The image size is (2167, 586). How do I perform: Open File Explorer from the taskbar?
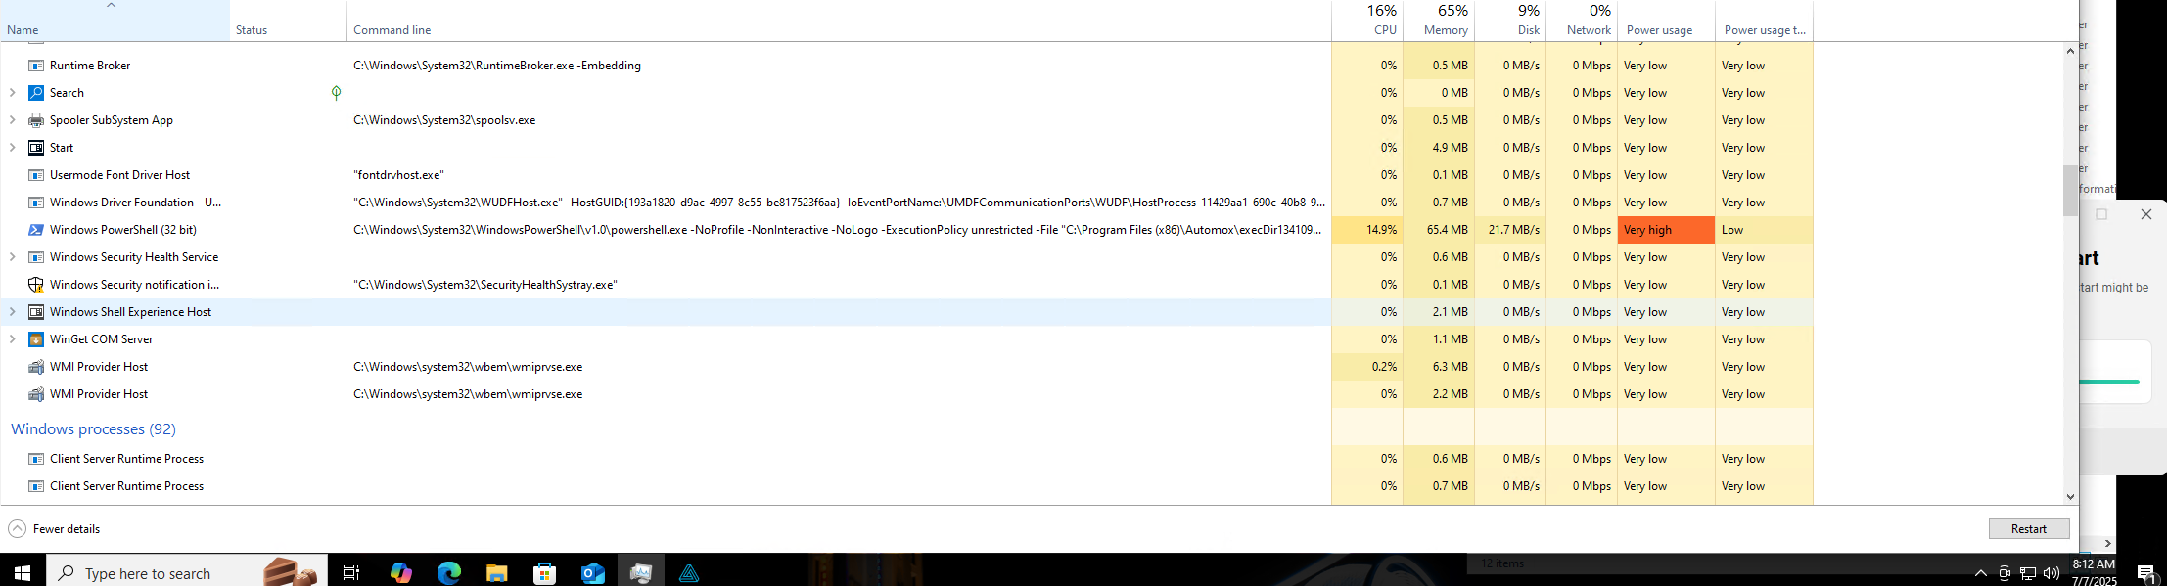[496, 573]
